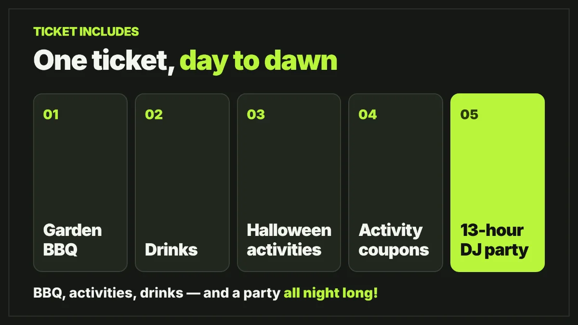The width and height of the screenshot is (578, 325).
Task: Click the highlighted 13-hour DJ party card
Action: pos(498,182)
